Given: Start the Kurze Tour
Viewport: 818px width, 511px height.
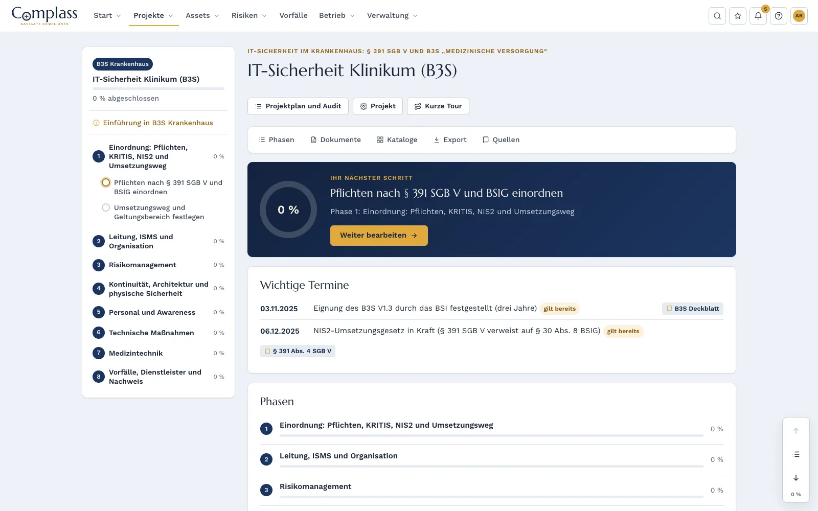Looking at the screenshot, I should 438,106.
